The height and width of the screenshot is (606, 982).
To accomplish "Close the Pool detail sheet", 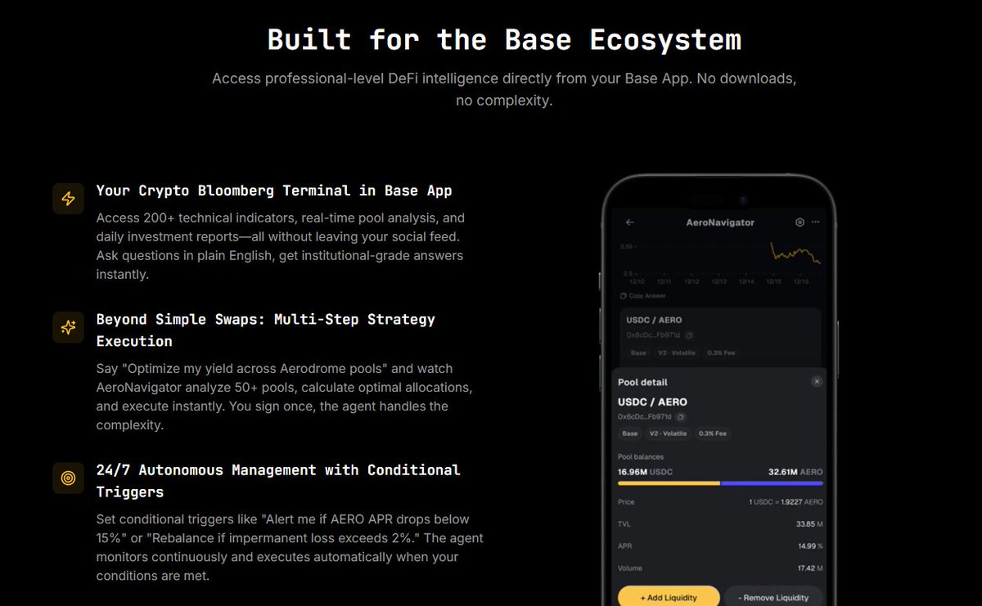I will tap(816, 382).
